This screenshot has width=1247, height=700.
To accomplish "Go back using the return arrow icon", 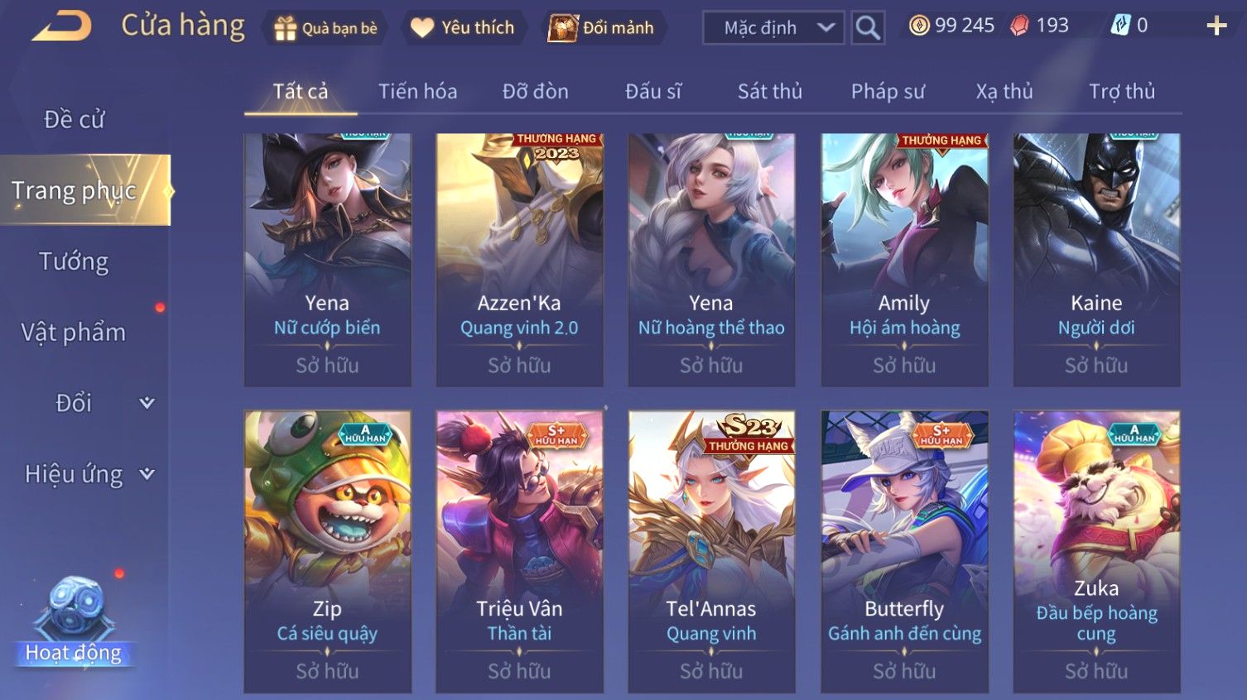I will point(62,26).
